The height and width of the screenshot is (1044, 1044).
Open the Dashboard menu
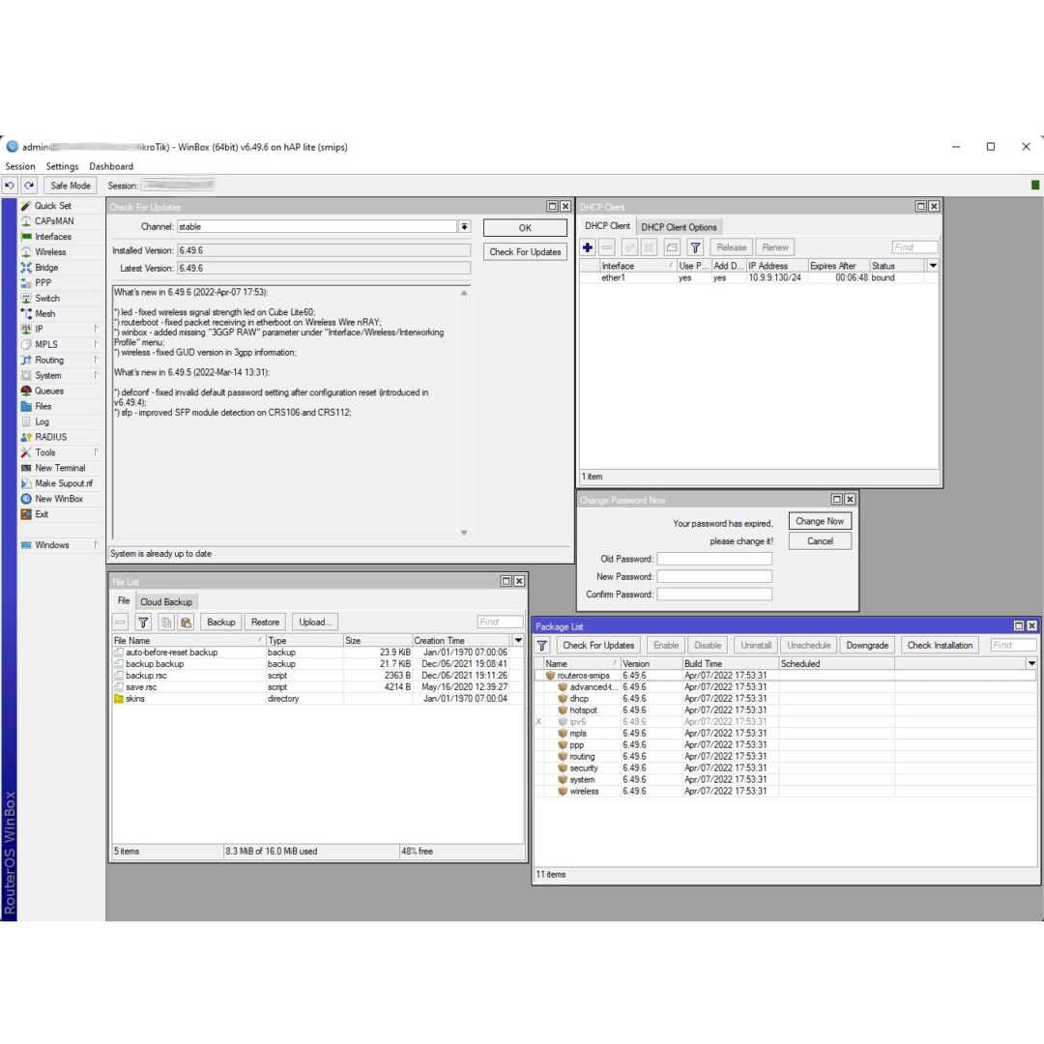(x=111, y=166)
